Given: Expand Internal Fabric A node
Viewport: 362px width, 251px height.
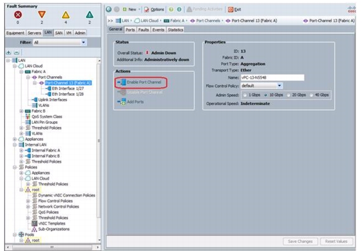Looking at the screenshot, I should point(21,150).
